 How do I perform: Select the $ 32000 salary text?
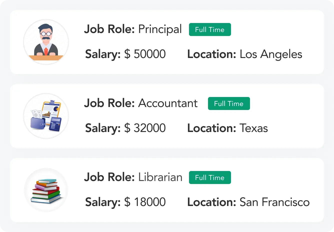point(145,128)
